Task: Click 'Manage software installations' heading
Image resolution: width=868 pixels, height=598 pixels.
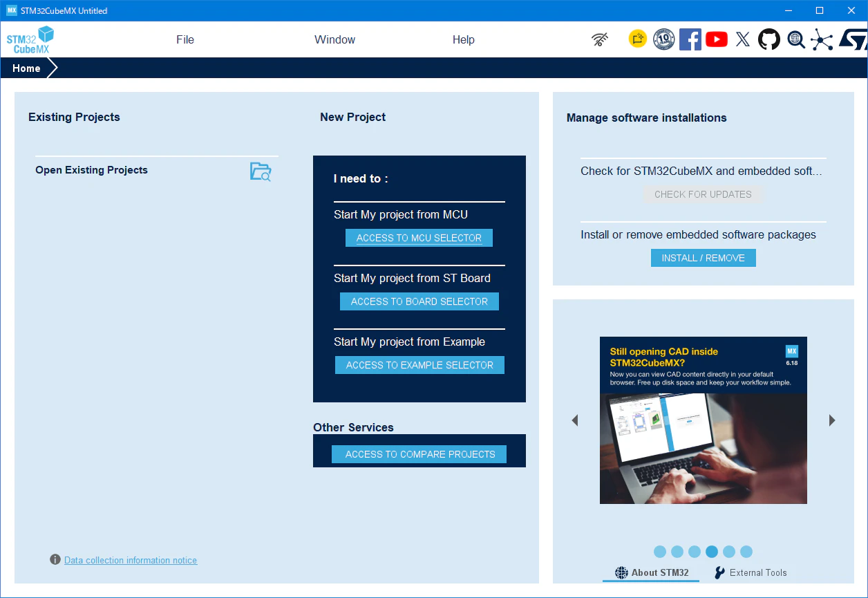Action: (x=646, y=118)
